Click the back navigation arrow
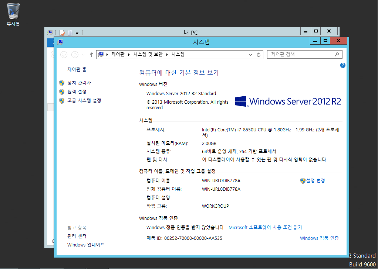Image resolution: width=378 pixels, height=269 pixels. 64,55
